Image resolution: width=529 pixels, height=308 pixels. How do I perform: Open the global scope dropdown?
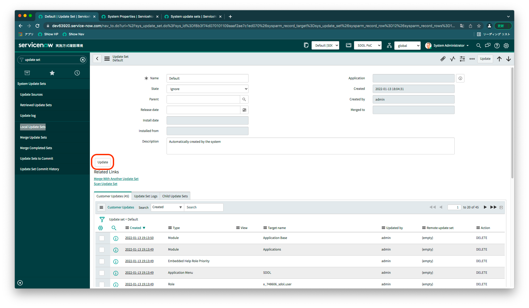407,46
